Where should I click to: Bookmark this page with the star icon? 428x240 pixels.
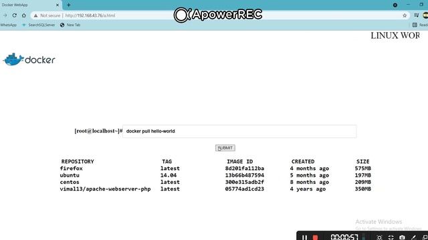(x=405, y=15)
